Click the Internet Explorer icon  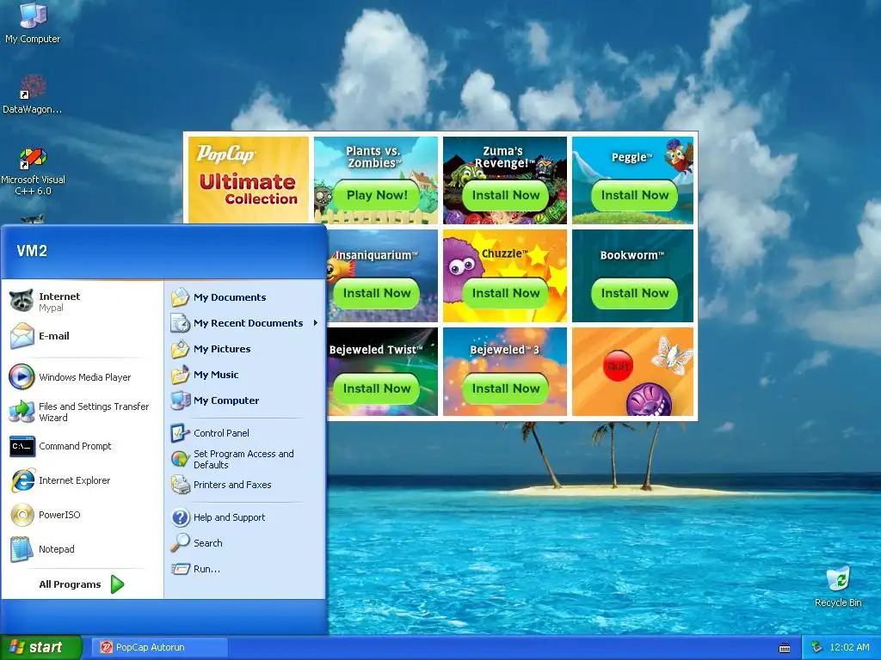pos(22,480)
